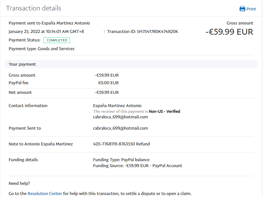Click the Transaction details heading

[34, 8]
